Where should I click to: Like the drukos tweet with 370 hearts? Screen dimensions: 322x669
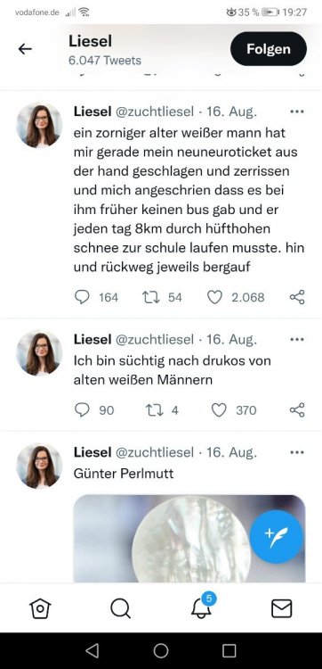click(219, 410)
